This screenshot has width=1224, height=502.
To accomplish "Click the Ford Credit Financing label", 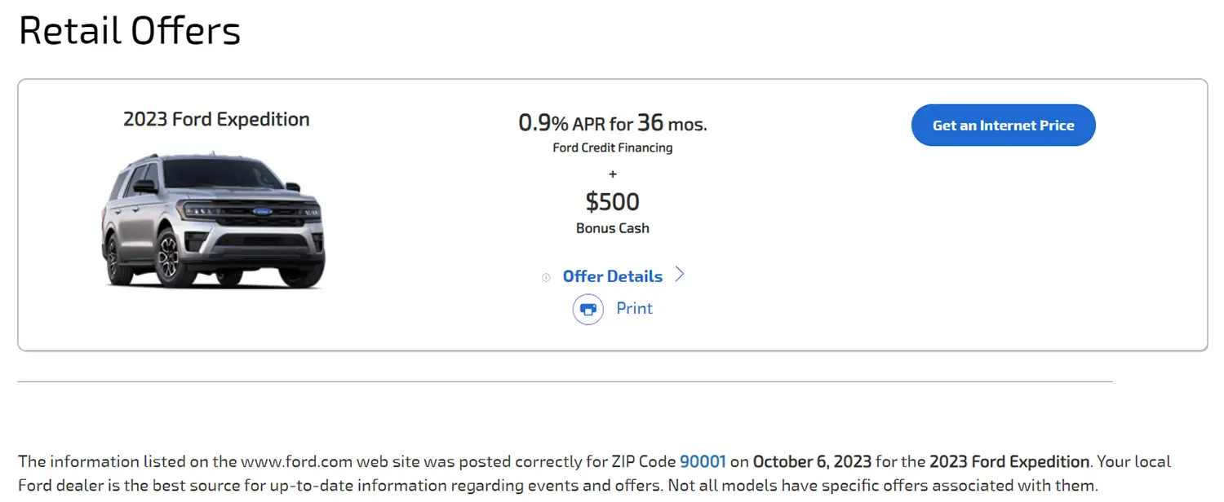I will click(613, 148).
